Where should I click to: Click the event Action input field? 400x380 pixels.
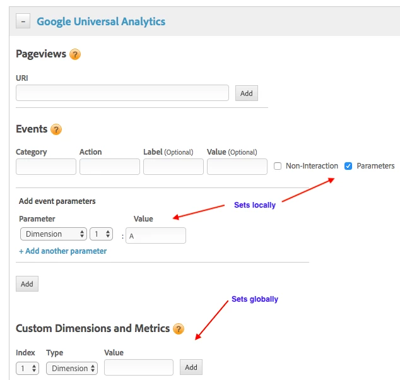pos(110,167)
